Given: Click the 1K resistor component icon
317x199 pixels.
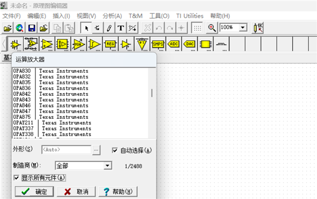Looking at the screenshot, I should pos(258,28).
